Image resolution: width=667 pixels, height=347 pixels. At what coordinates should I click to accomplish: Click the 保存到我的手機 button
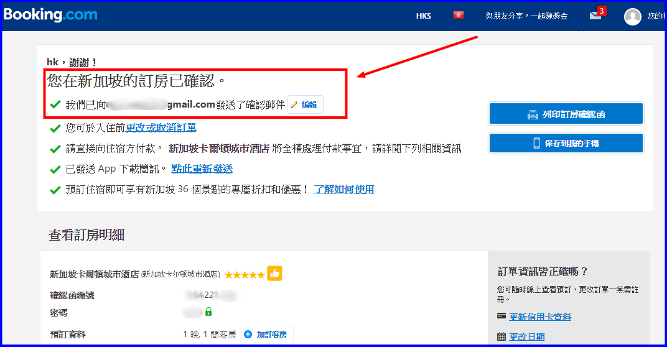(x=566, y=143)
